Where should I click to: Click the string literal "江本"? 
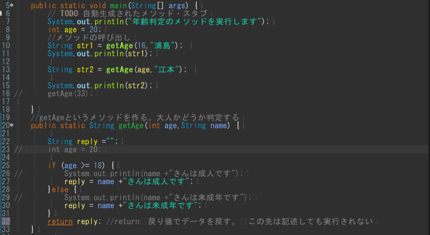[166, 70]
